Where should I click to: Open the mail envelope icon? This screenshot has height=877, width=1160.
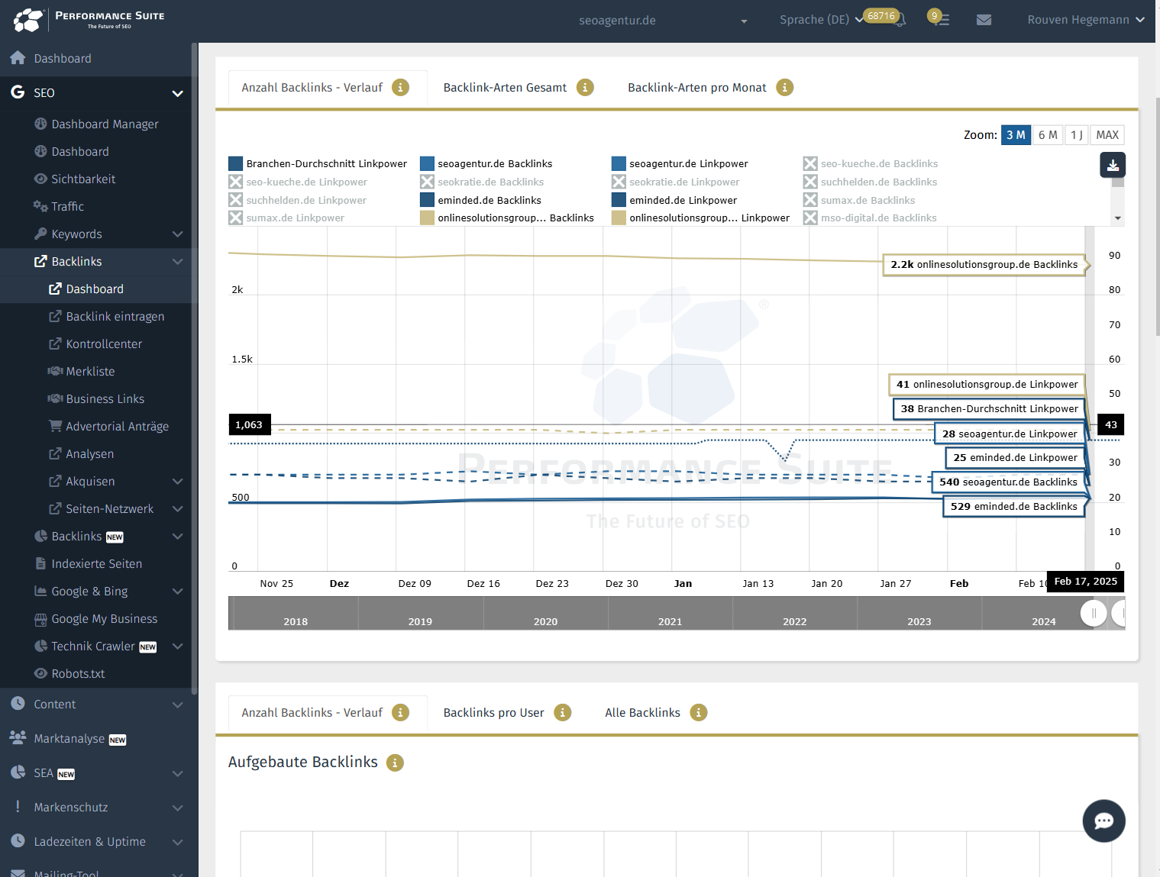984,20
